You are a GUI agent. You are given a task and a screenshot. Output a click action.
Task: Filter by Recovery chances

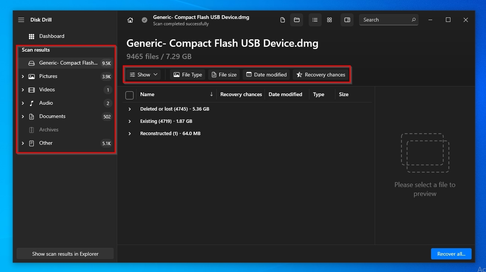coord(321,75)
